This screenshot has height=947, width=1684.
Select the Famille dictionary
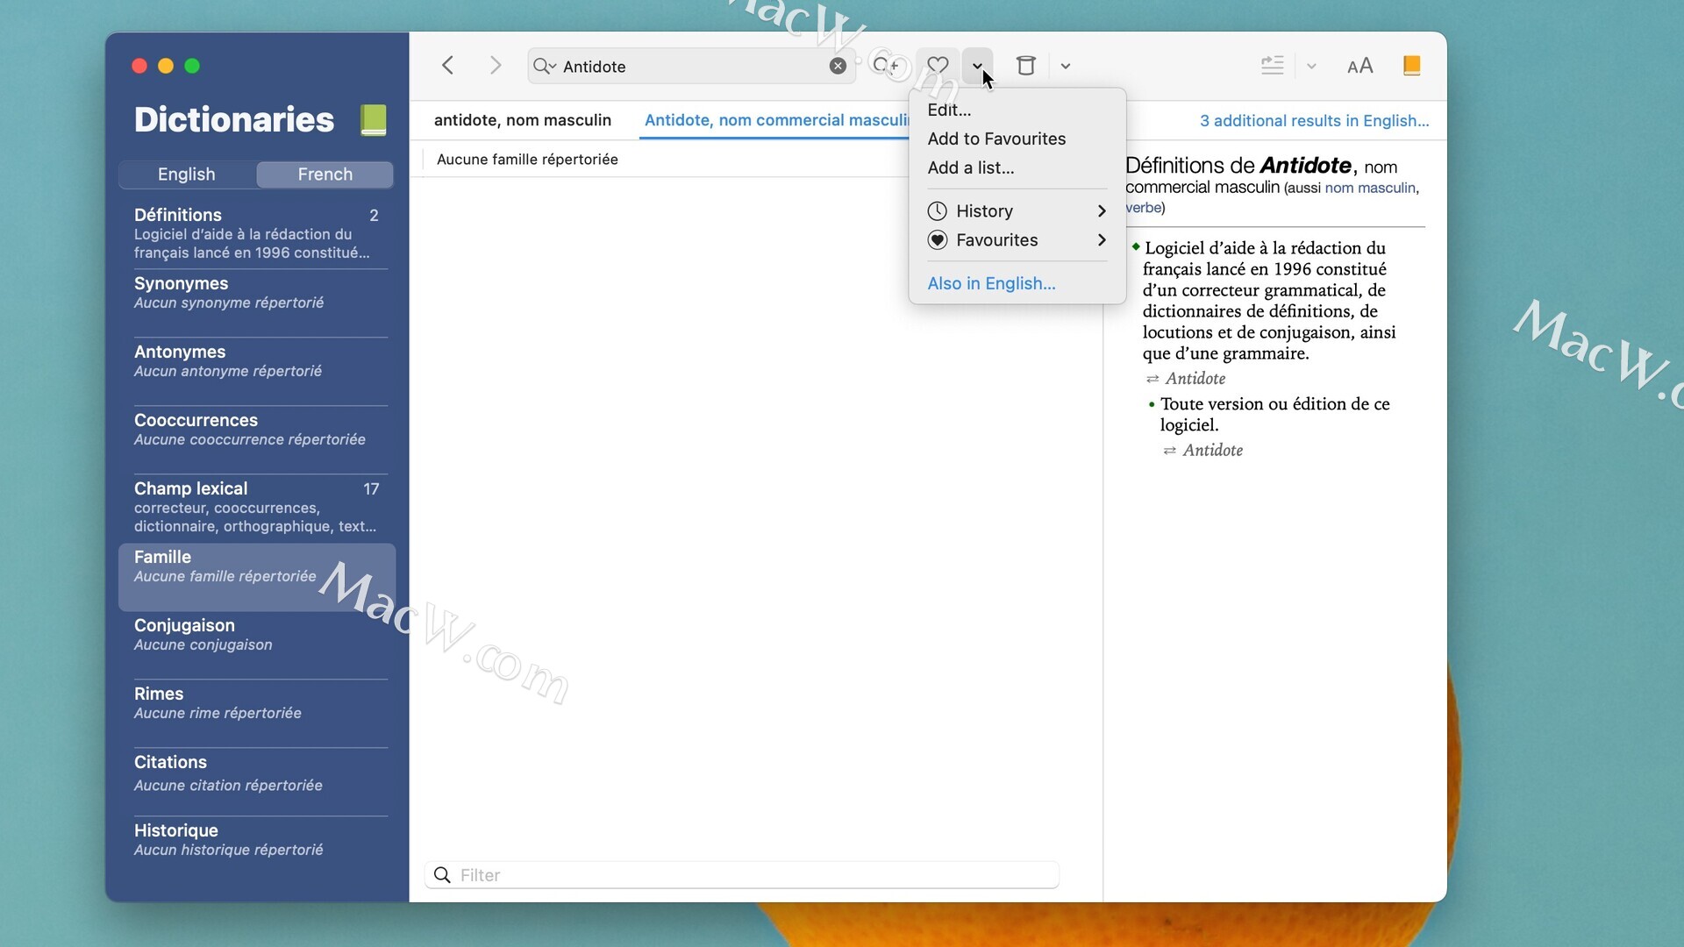[x=257, y=577]
